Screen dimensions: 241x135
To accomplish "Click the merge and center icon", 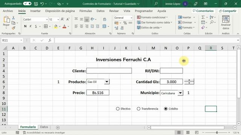I will [104, 26].
